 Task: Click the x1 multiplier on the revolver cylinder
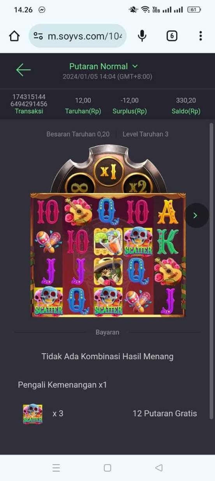pyautogui.click(x=108, y=171)
